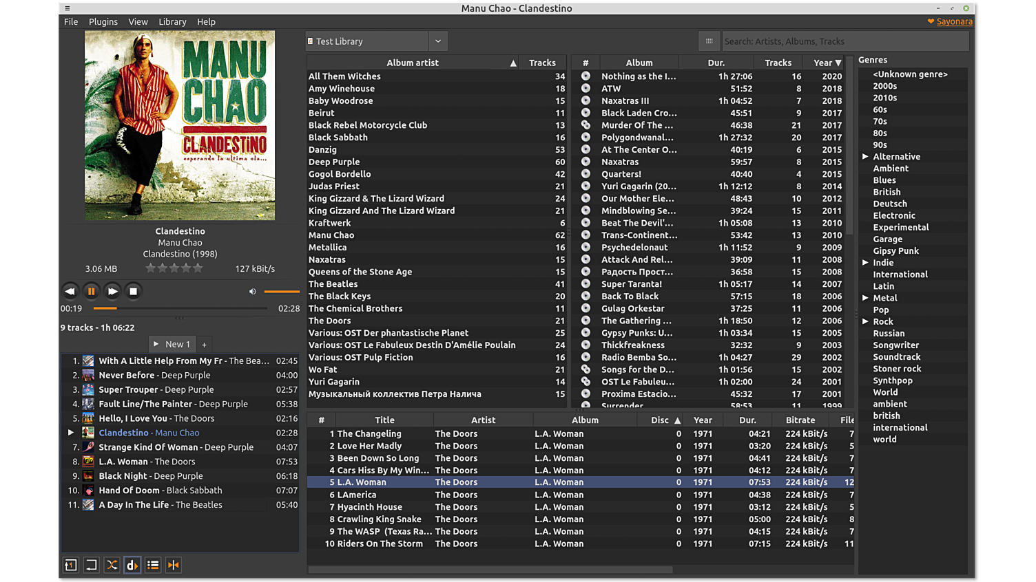
Task: Open the Library menu
Action: coord(172,22)
